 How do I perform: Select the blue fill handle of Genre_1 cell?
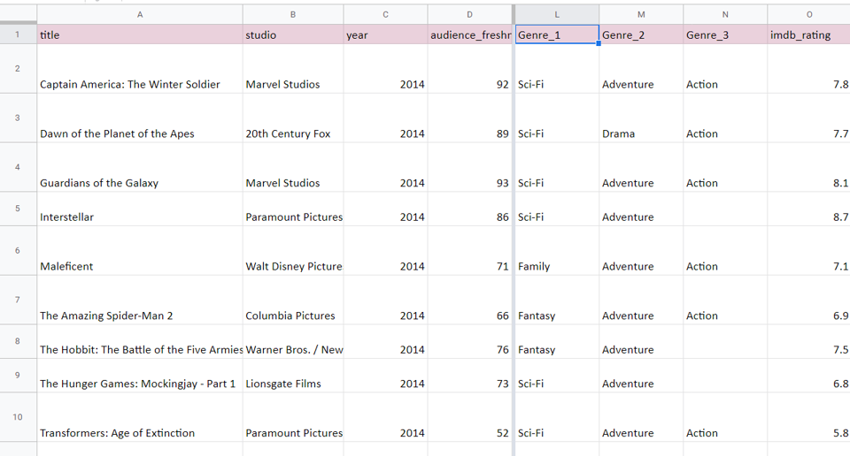[x=599, y=44]
